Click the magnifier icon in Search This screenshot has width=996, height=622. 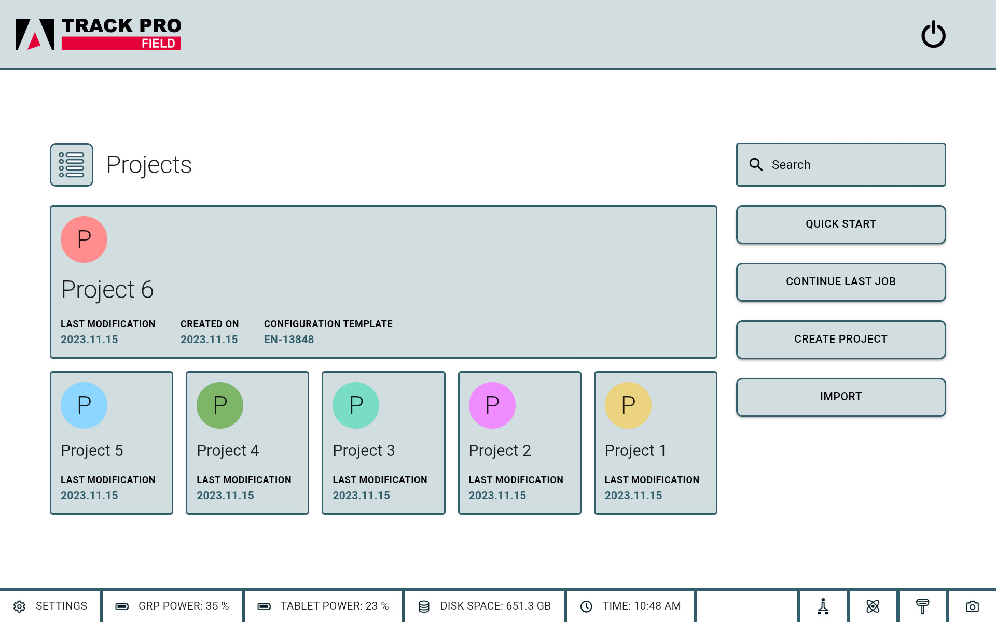pos(756,165)
